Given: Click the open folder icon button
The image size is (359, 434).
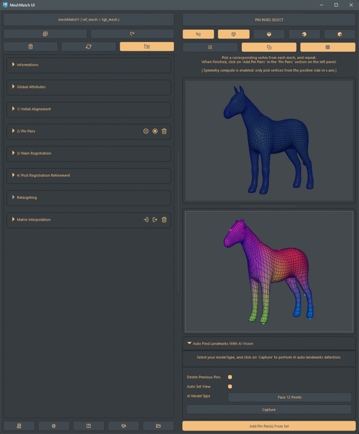Looking at the screenshot, I should coord(158,426).
